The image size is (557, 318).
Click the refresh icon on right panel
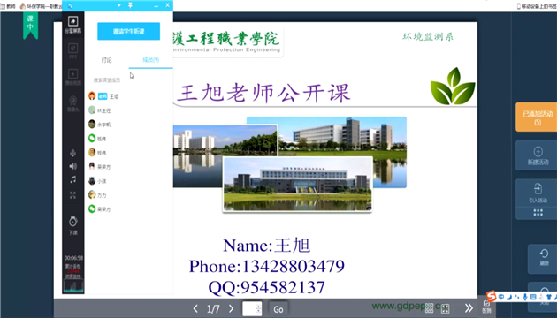[x=544, y=254]
